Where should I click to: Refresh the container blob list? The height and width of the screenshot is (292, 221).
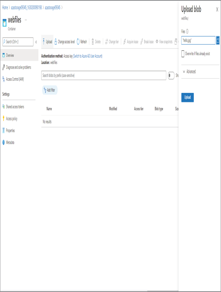tap(82, 42)
